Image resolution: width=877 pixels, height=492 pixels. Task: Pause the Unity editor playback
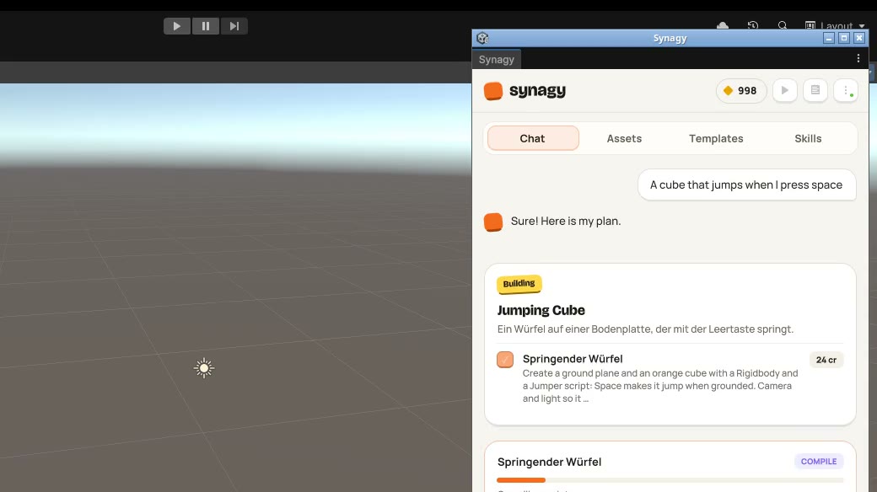coord(205,26)
